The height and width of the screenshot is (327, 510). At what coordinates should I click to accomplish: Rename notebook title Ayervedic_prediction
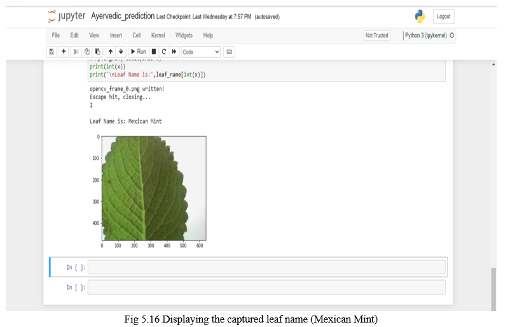[123, 16]
